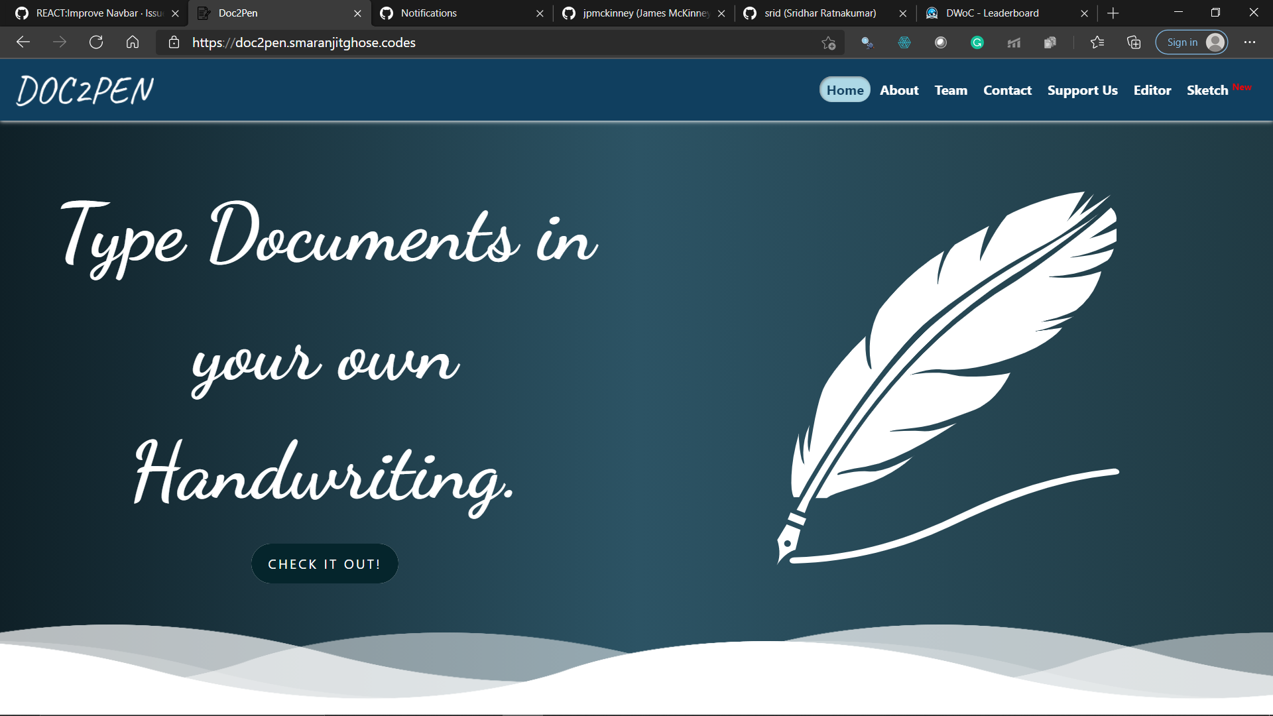Viewport: 1273px width, 716px height.
Task: Navigate back with the back arrow
Action: click(23, 42)
